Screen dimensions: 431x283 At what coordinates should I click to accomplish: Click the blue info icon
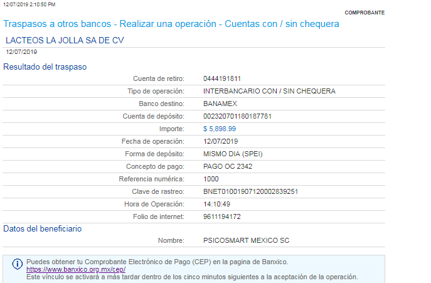tap(18, 264)
